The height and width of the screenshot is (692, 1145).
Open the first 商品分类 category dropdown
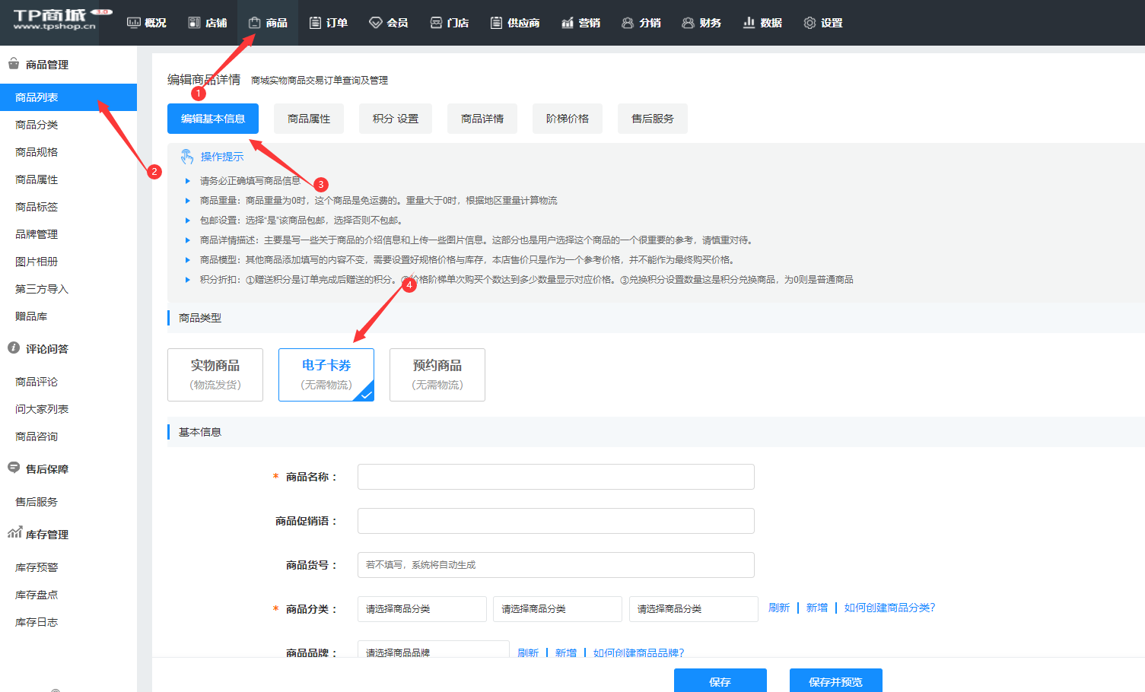[421, 608]
